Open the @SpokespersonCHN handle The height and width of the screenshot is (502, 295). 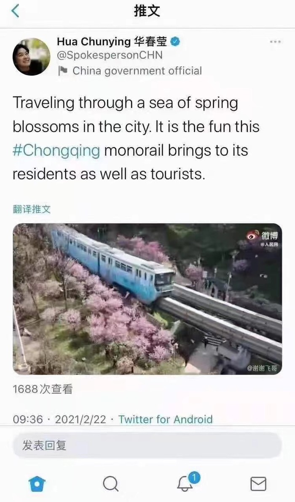110,55
